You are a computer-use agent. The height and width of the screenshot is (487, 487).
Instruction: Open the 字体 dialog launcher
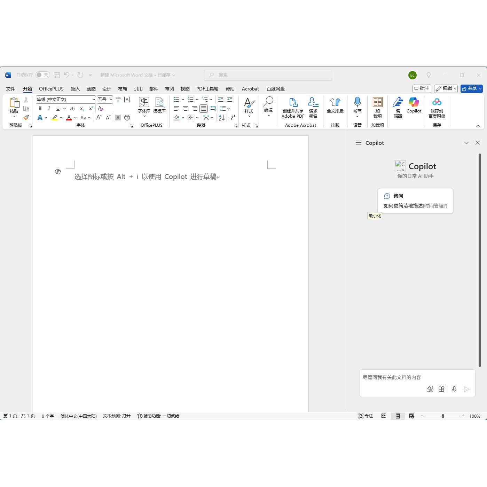(x=131, y=126)
